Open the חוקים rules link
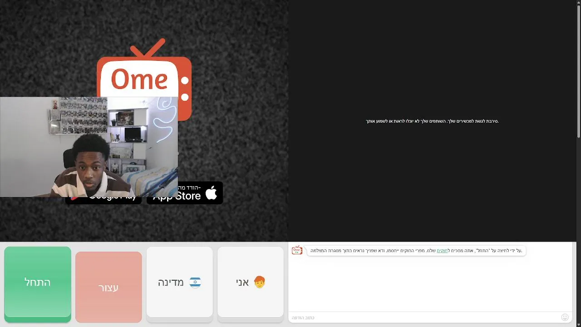This screenshot has height=327, width=581. [442, 251]
